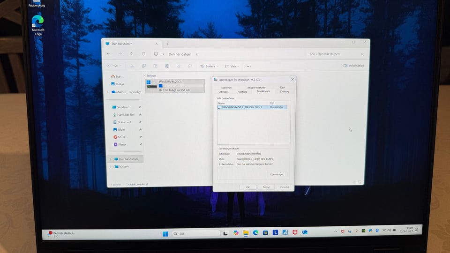Switch to the Maskinvara tab
Image resolution: width=450 pixels, height=253 pixels.
pos(263,91)
